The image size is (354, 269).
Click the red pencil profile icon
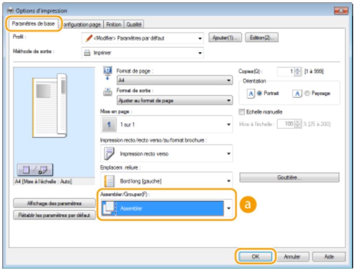pyautogui.click(x=89, y=38)
